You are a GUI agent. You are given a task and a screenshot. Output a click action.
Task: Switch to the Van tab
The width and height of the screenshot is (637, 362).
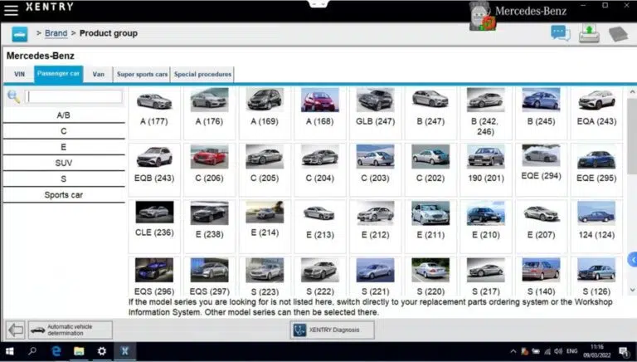tap(98, 75)
